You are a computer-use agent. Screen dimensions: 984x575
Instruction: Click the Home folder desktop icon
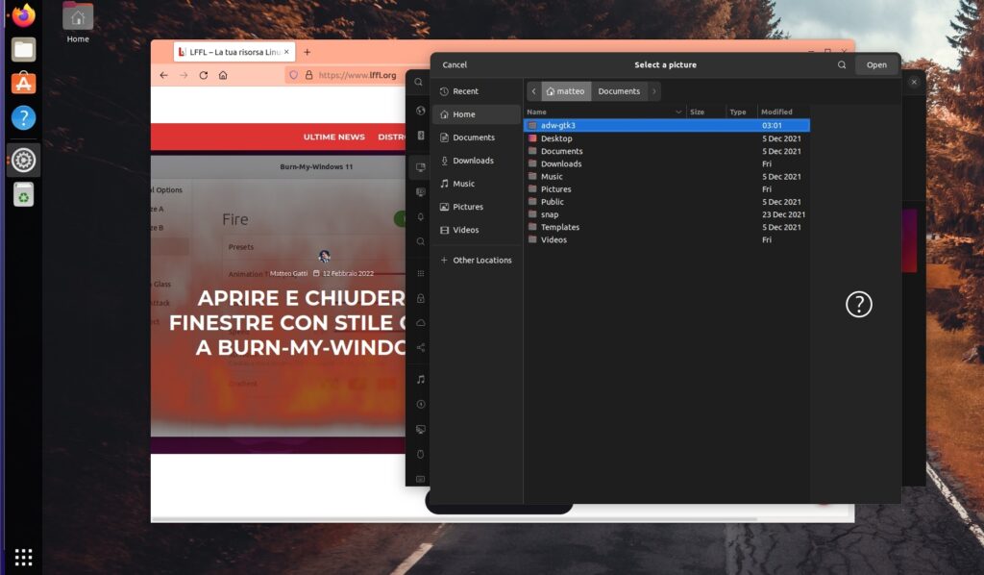[x=78, y=23]
